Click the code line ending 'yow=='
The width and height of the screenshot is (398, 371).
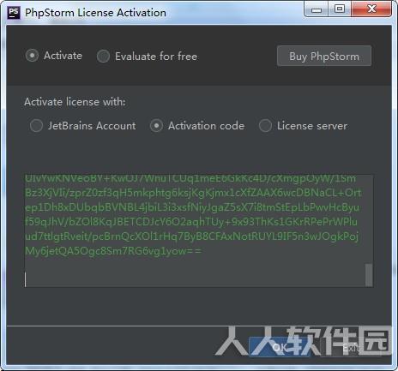pyautogui.click(x=113, y=251)
